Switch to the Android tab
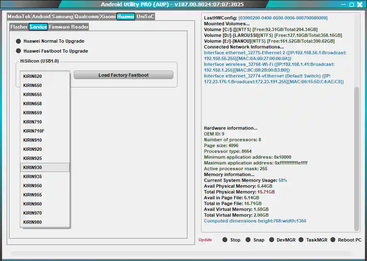 tap(41, 17)
